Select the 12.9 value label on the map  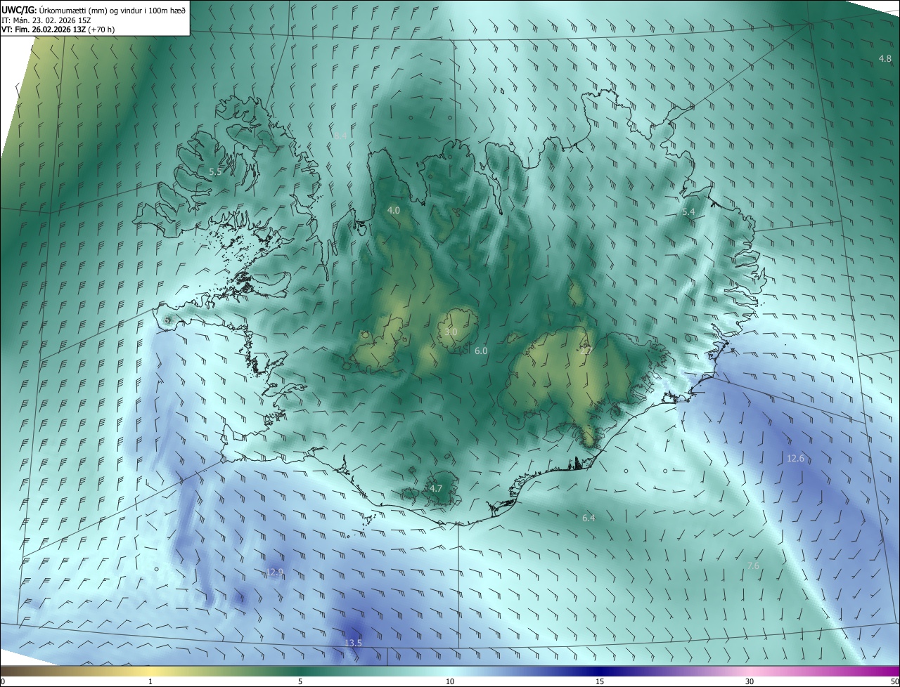coord(274,572)
